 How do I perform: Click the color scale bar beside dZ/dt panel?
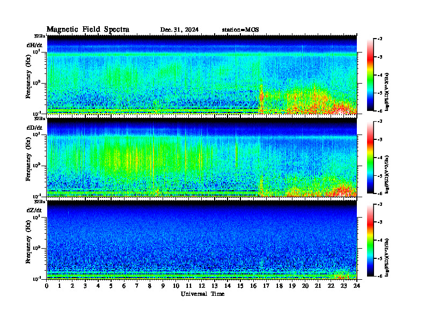click(370, 240)
